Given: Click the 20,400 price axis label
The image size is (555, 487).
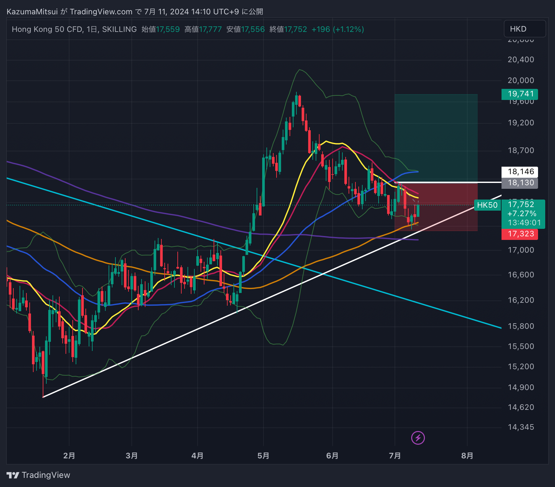Looking at the screenshot, I should point(521,60).
